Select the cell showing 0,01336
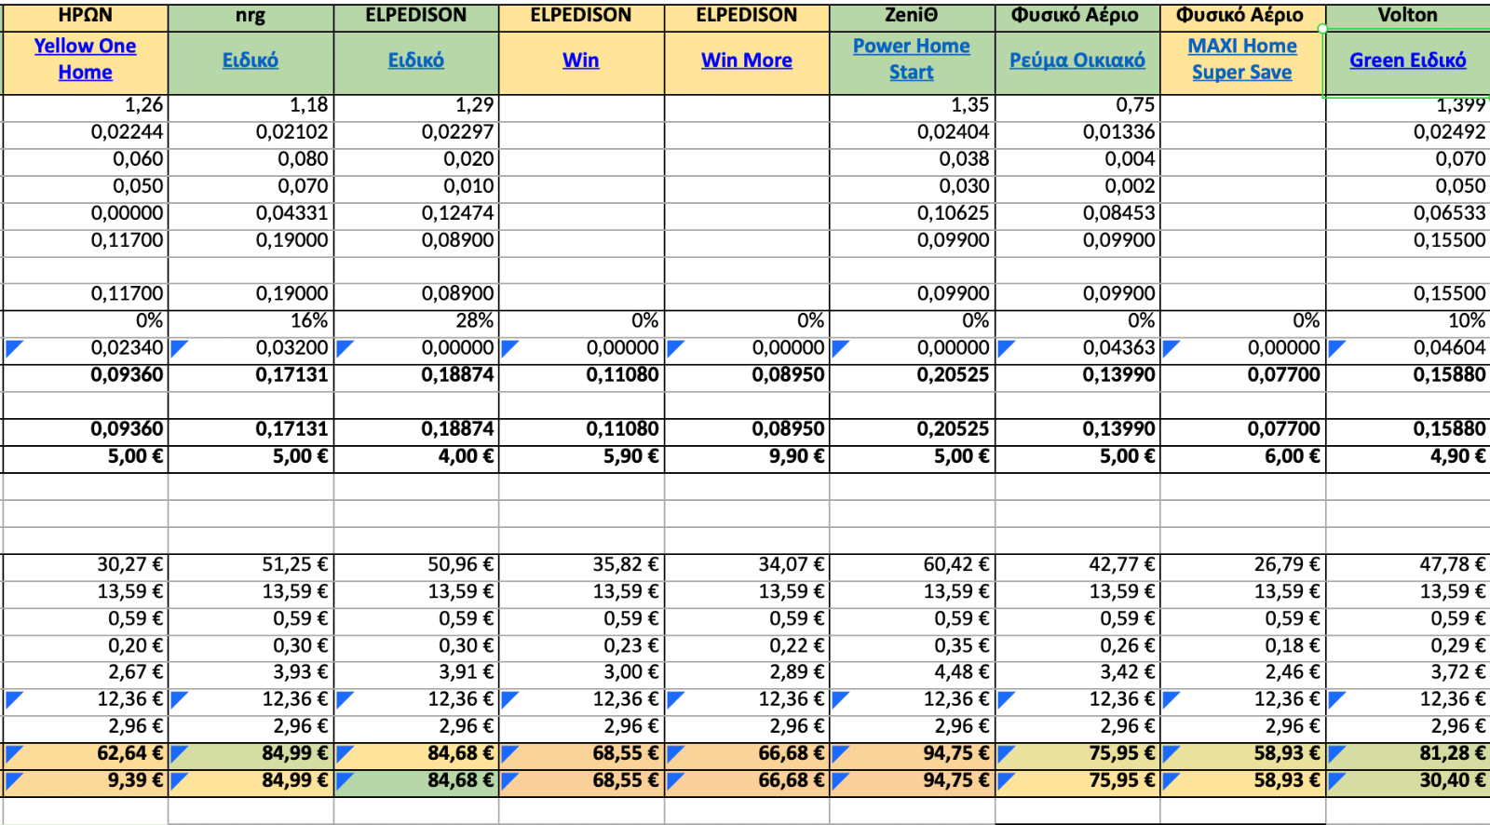Screen dimensions: 1490x825 [x=1077, y=133]
